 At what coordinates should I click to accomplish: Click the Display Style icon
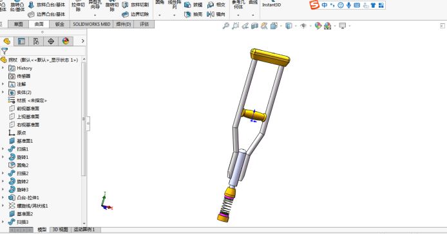coord(289,26)
